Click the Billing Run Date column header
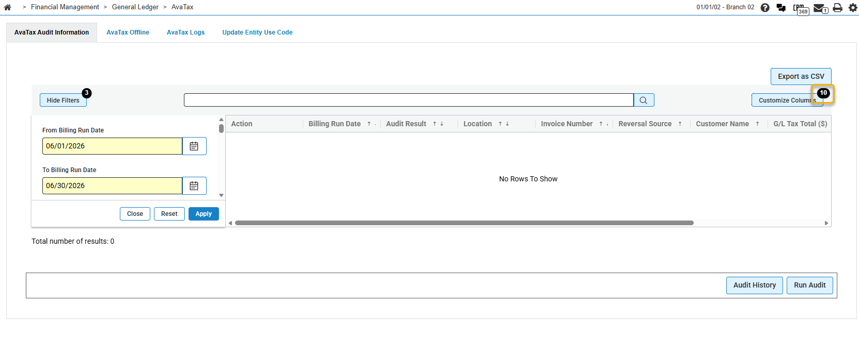Viewport: 859px width, 337px height. point(335,124)
